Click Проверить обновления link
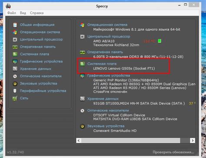The height and width of the screenshot is (158, 206). (173, 152)
